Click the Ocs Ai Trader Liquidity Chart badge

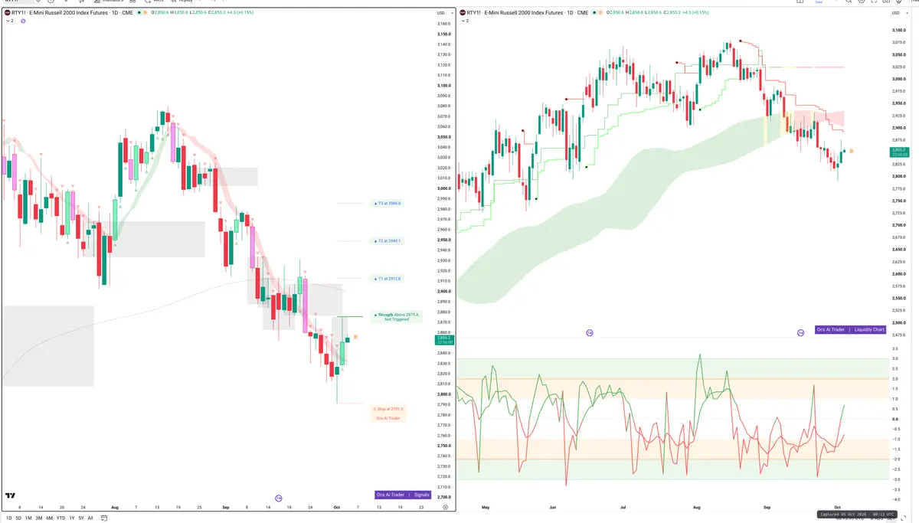point(850,329)
